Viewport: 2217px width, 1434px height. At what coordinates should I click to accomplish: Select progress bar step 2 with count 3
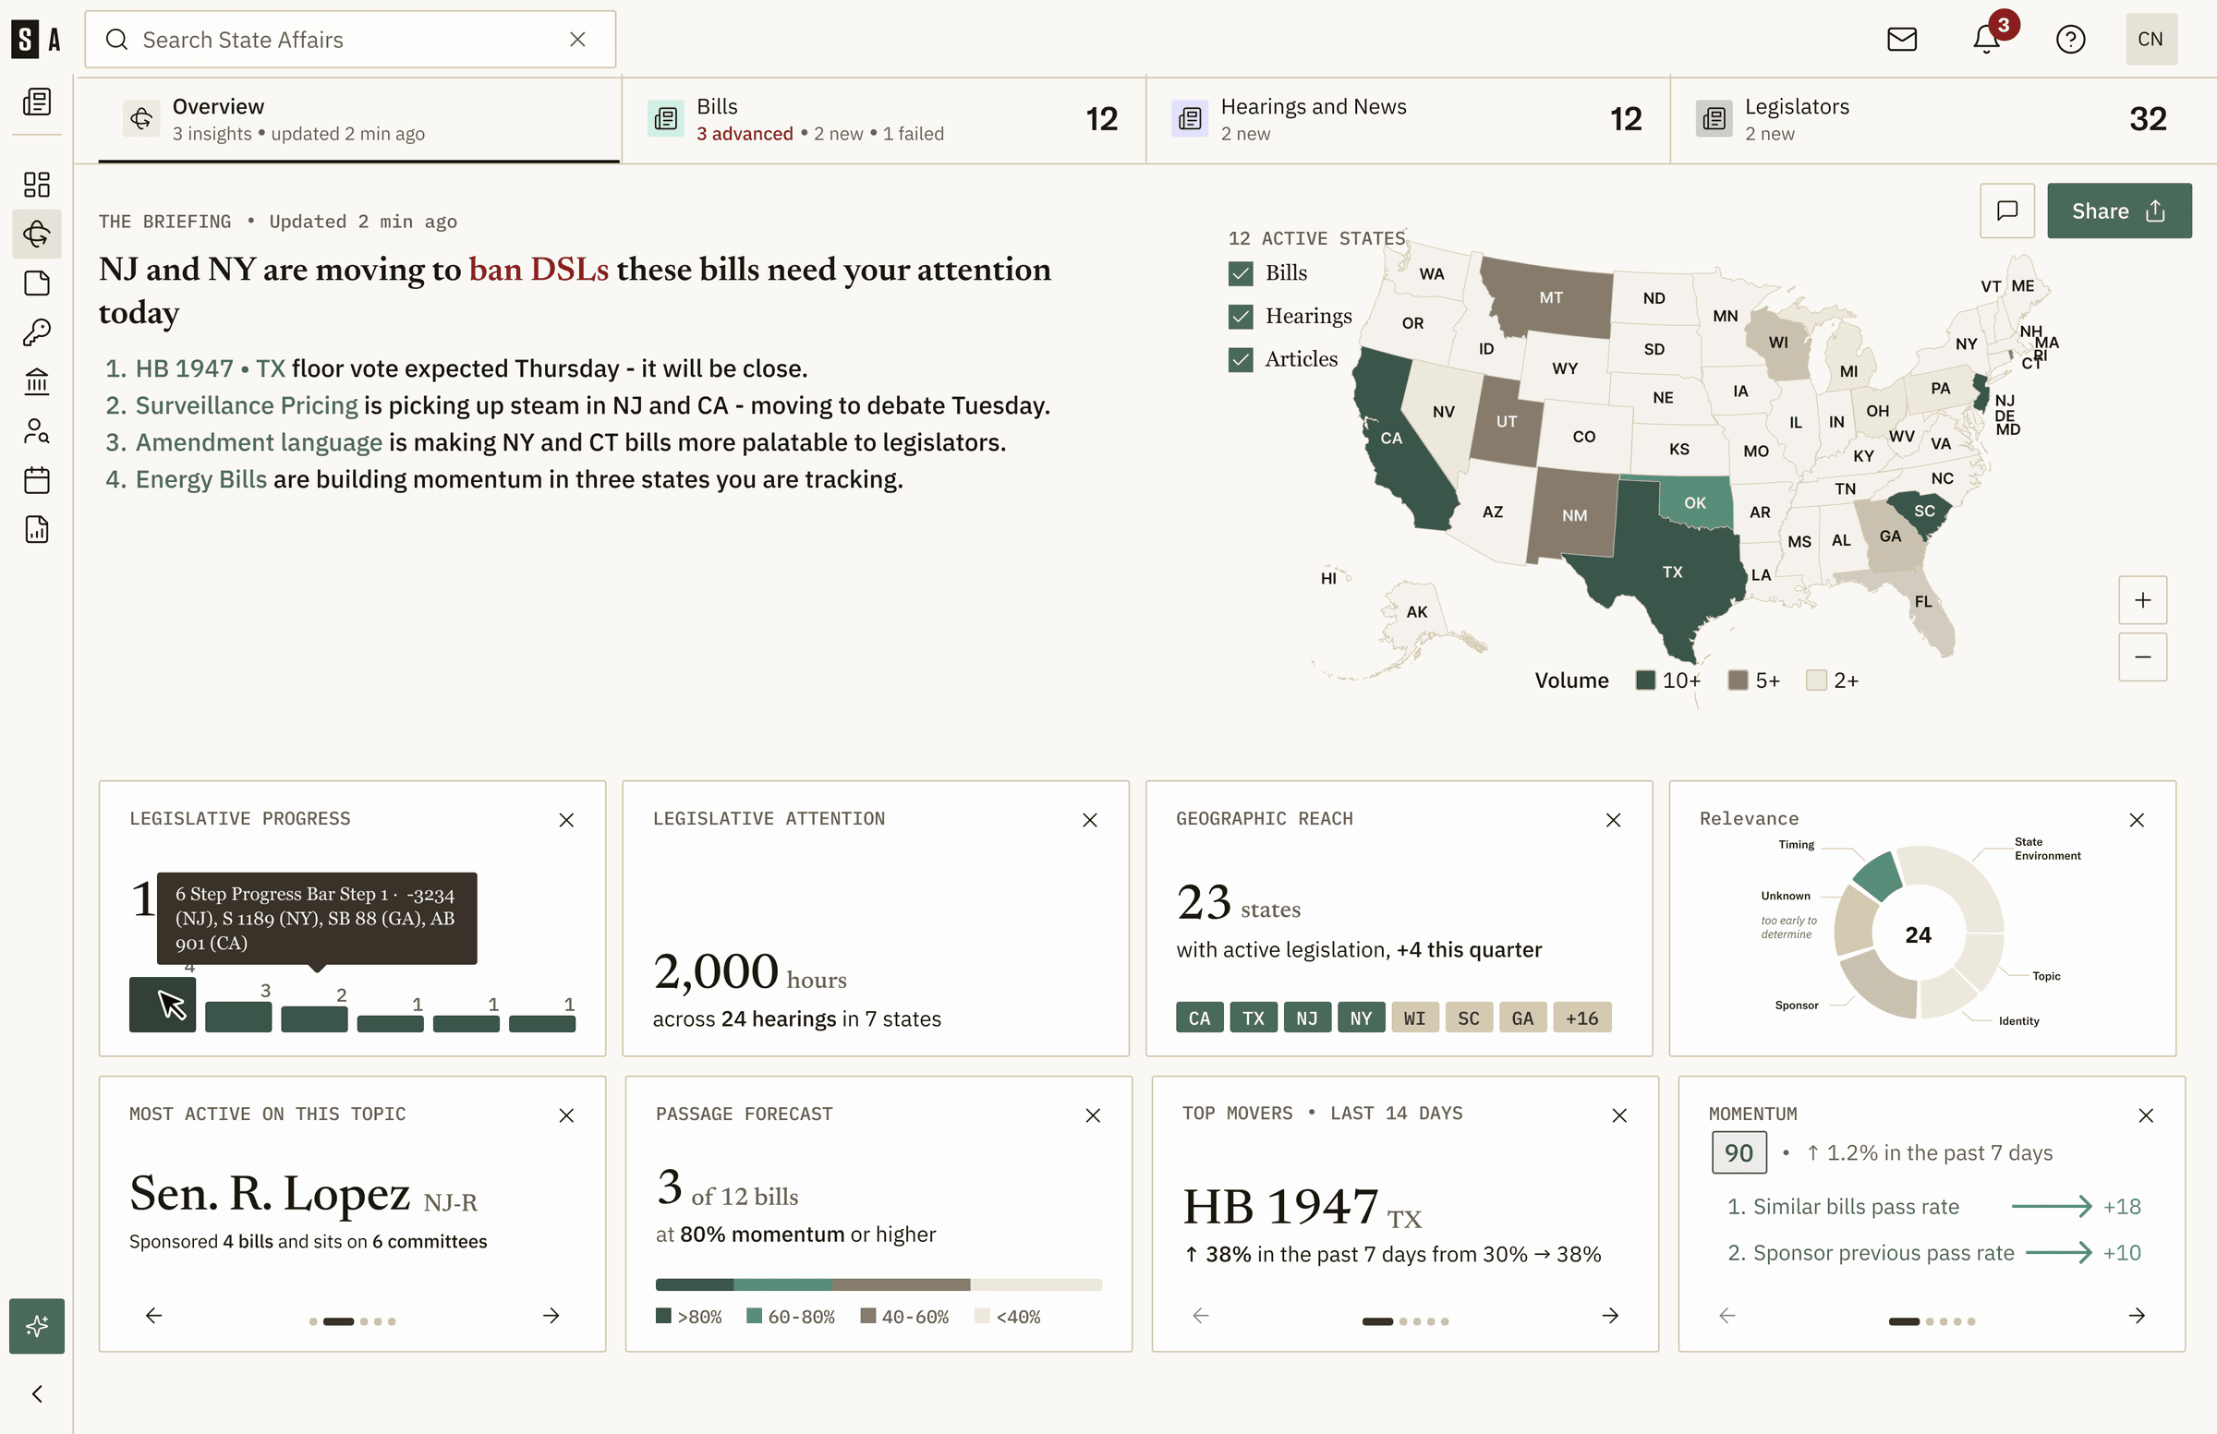click(x=238, y=1016)
